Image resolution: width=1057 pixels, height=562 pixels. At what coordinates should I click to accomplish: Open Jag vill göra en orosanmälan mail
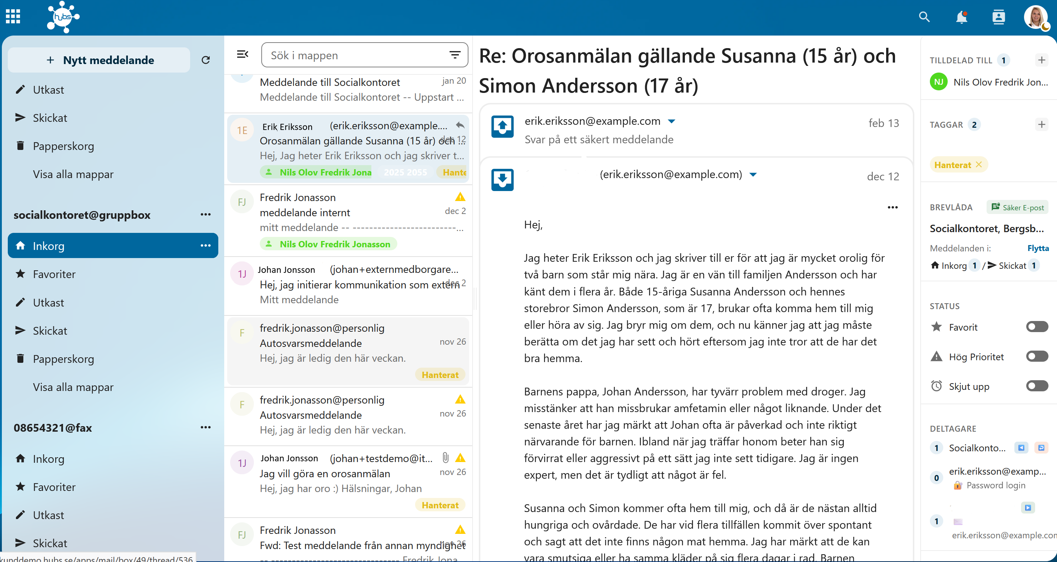point(348,481)
